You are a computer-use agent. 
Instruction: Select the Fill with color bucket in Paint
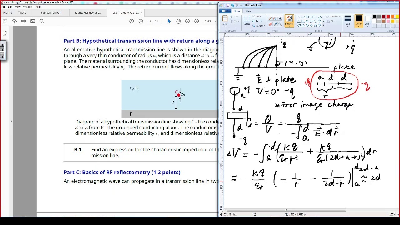275,18
